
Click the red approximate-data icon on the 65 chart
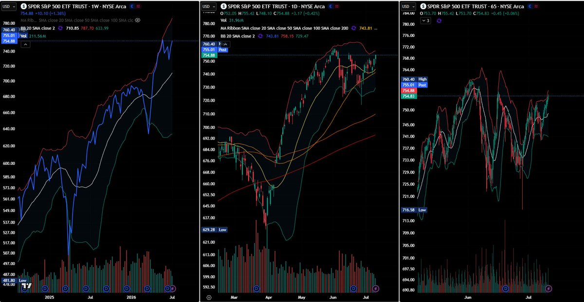click(536, 6)
